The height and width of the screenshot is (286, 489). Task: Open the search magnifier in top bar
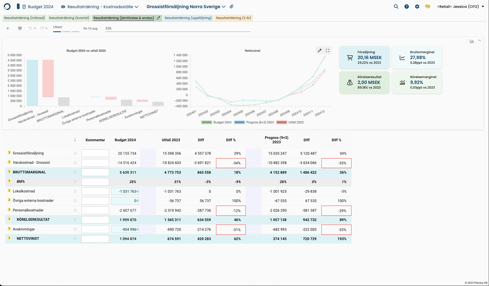point(396,6)
